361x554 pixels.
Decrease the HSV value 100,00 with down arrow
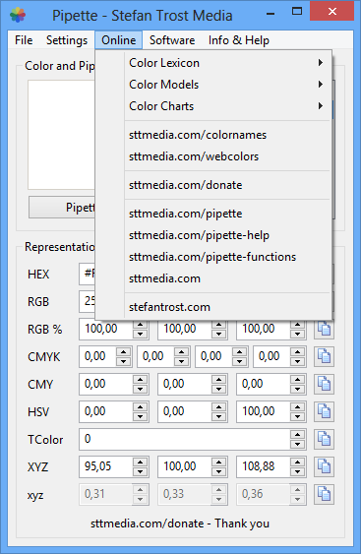coord(298,416)
